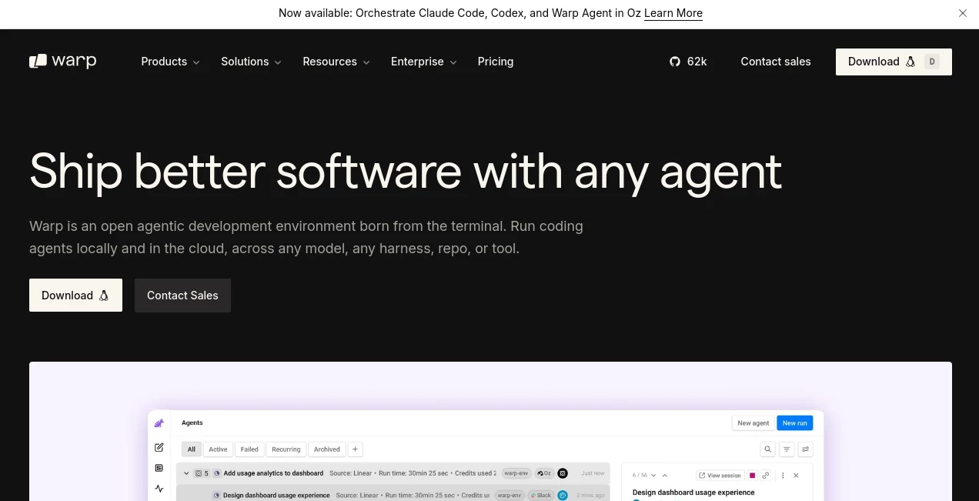Click the round black icon on the Add usage analytics row
The width and height of the screenshot is (979, 501).
point(563,473)
